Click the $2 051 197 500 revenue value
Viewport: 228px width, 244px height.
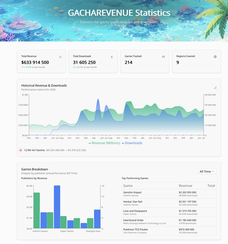(x=188, y=202)
